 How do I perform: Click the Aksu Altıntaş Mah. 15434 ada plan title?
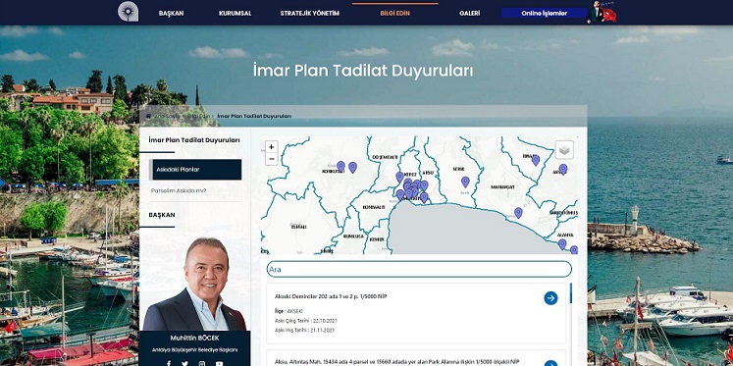click(396, 362)
